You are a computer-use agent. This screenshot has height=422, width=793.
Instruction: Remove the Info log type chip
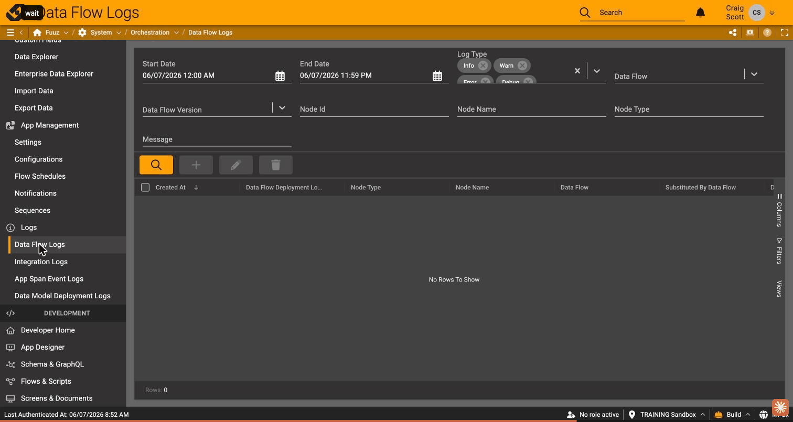tap(483, 66)
